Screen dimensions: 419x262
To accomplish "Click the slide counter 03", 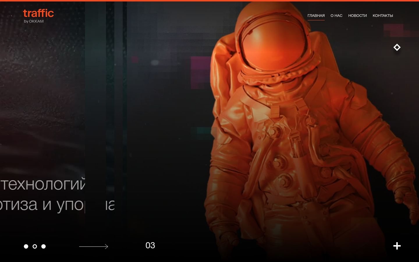I will [x=150, y=245].
